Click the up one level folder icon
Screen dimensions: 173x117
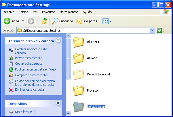44,21
